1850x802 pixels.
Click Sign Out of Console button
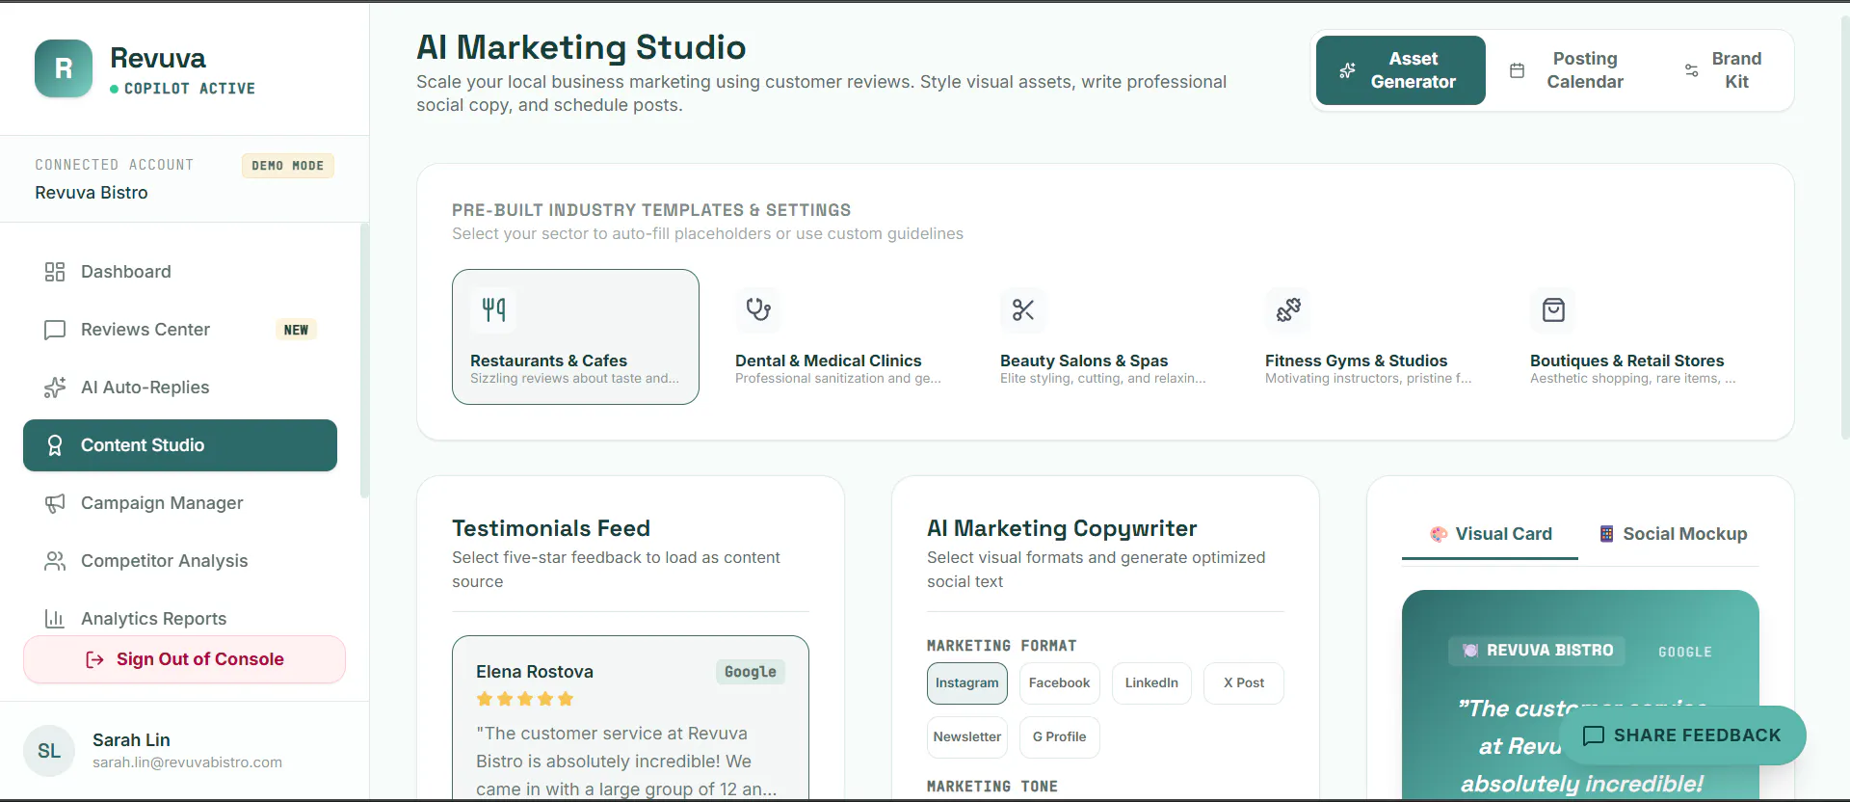[x=184, y=659]
